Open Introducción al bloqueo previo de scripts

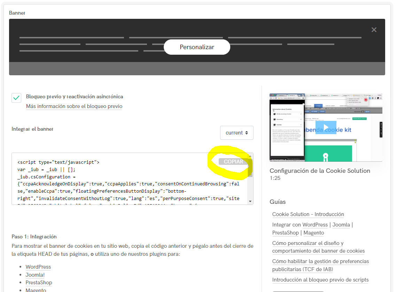click(x=320, y=280)
